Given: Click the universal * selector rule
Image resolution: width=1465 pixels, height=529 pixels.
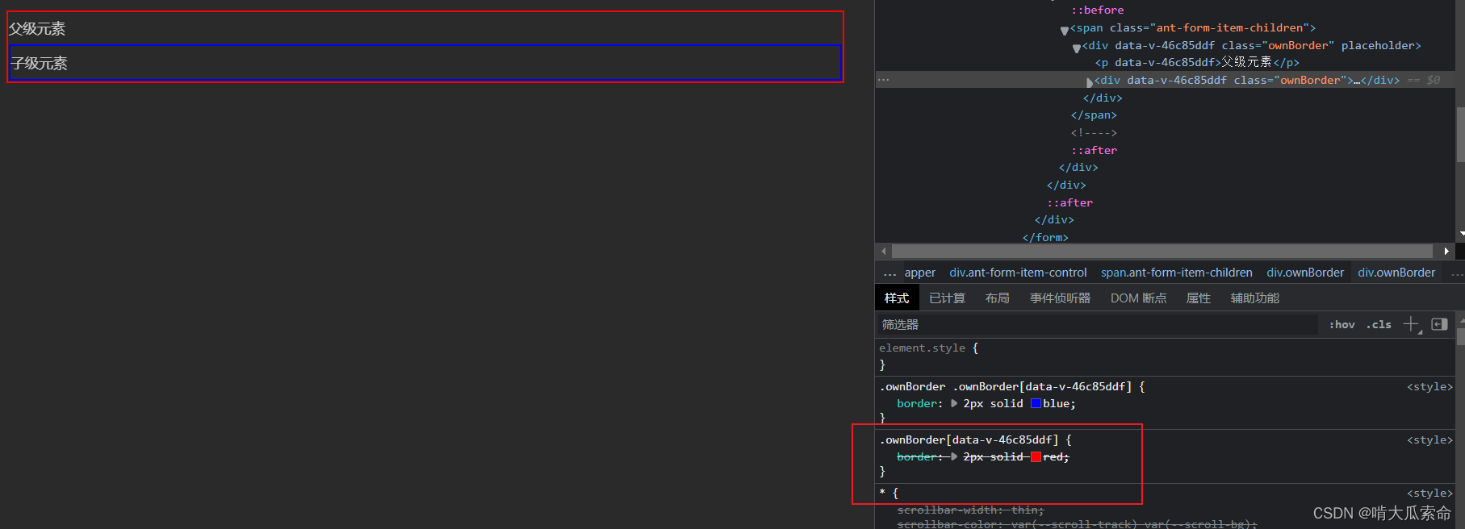Looking at the screenshot, I should (x=882, y=493).
